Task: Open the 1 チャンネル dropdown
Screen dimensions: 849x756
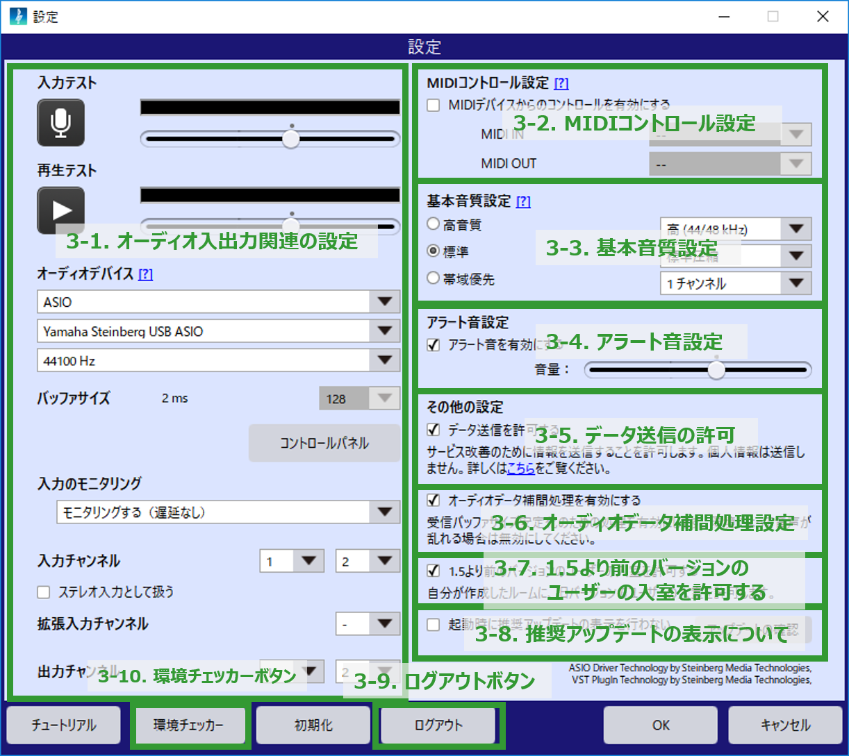Action: pos(736,283)
